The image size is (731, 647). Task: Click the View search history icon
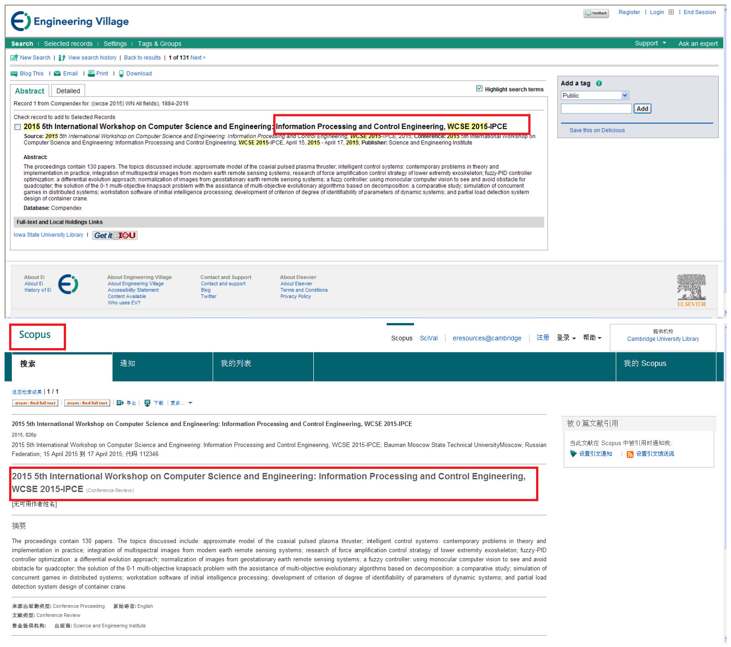pos(62,58)
